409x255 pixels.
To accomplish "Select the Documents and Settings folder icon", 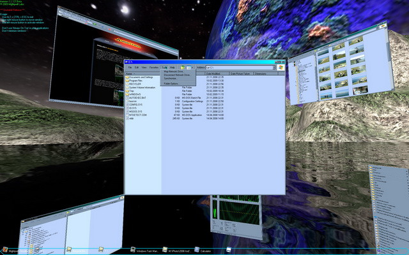I will (128, 77).
